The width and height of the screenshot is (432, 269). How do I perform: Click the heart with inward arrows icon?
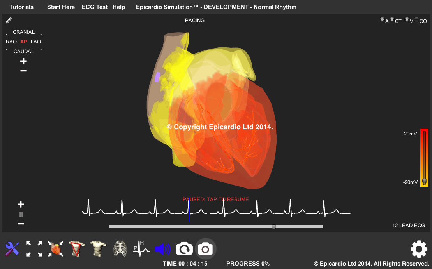coord(56,249)
